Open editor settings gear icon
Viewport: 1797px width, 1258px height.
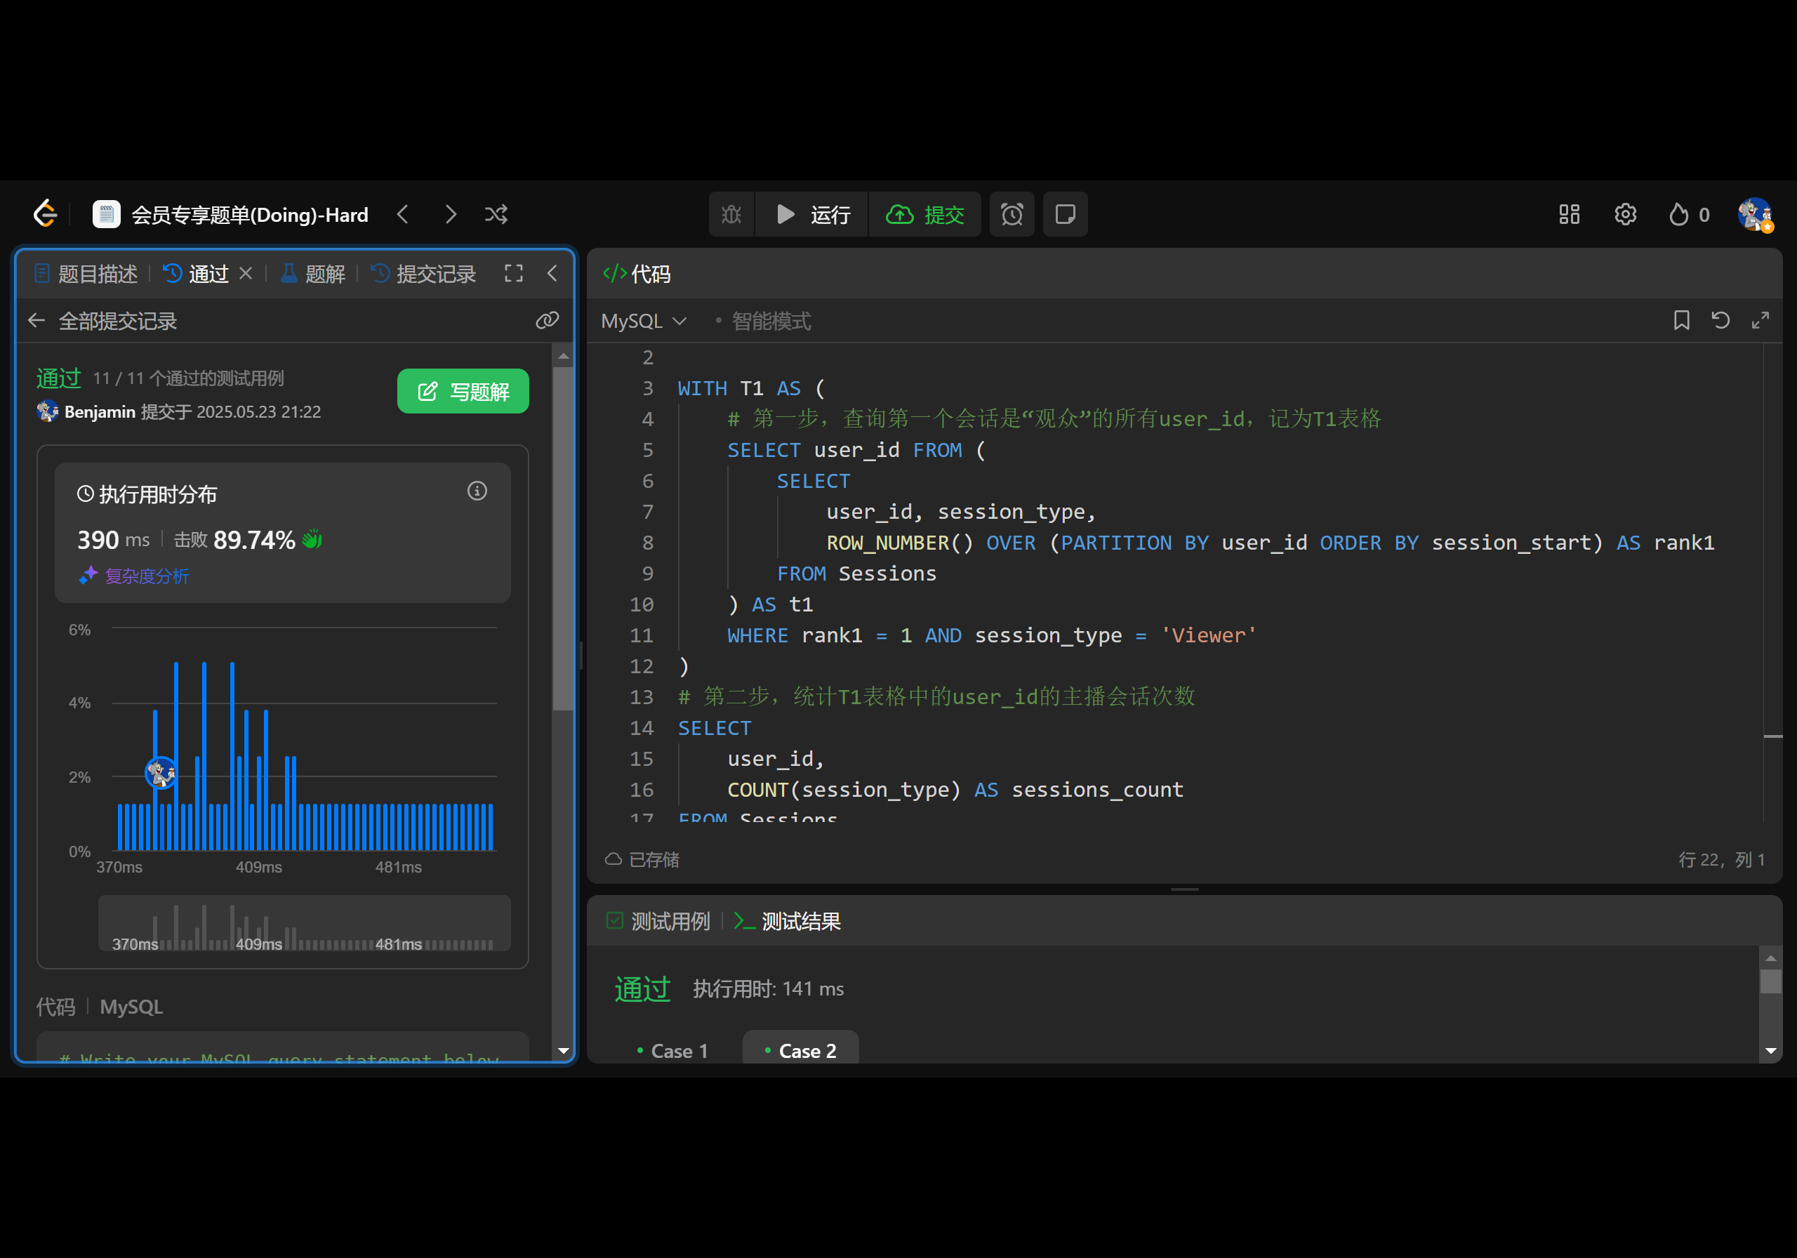1625,215
